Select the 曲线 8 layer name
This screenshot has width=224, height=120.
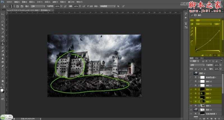[x=208, y=98]
